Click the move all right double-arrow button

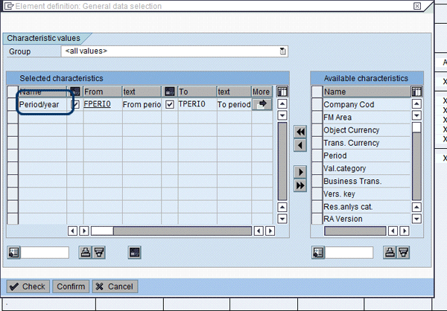[301, 185]
